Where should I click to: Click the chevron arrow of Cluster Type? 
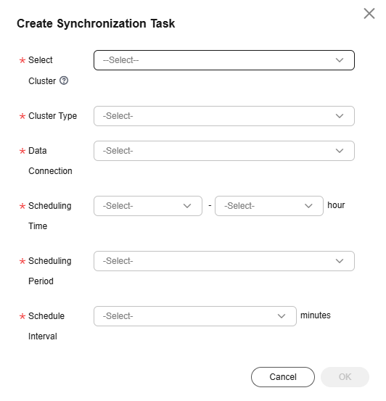click(x=340, y=116)
